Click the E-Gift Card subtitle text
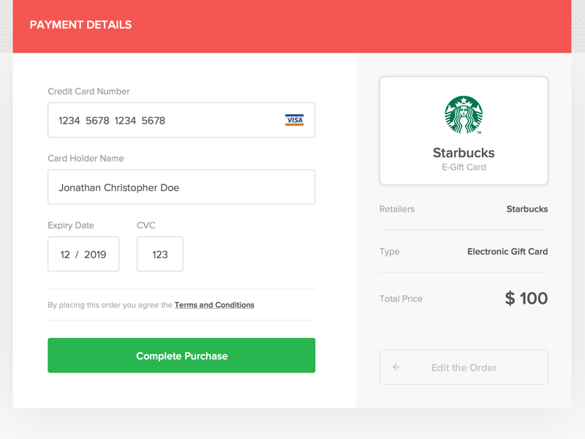The image size is (585, 439). [x=464, y=167]
